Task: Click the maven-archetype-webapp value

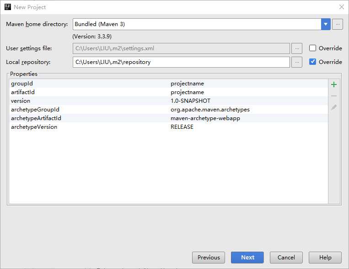Action: [205, 118]
